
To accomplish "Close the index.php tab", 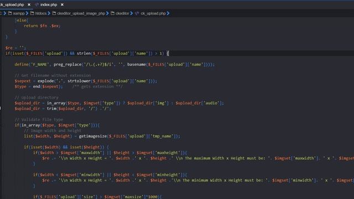I will pos(62,4).
